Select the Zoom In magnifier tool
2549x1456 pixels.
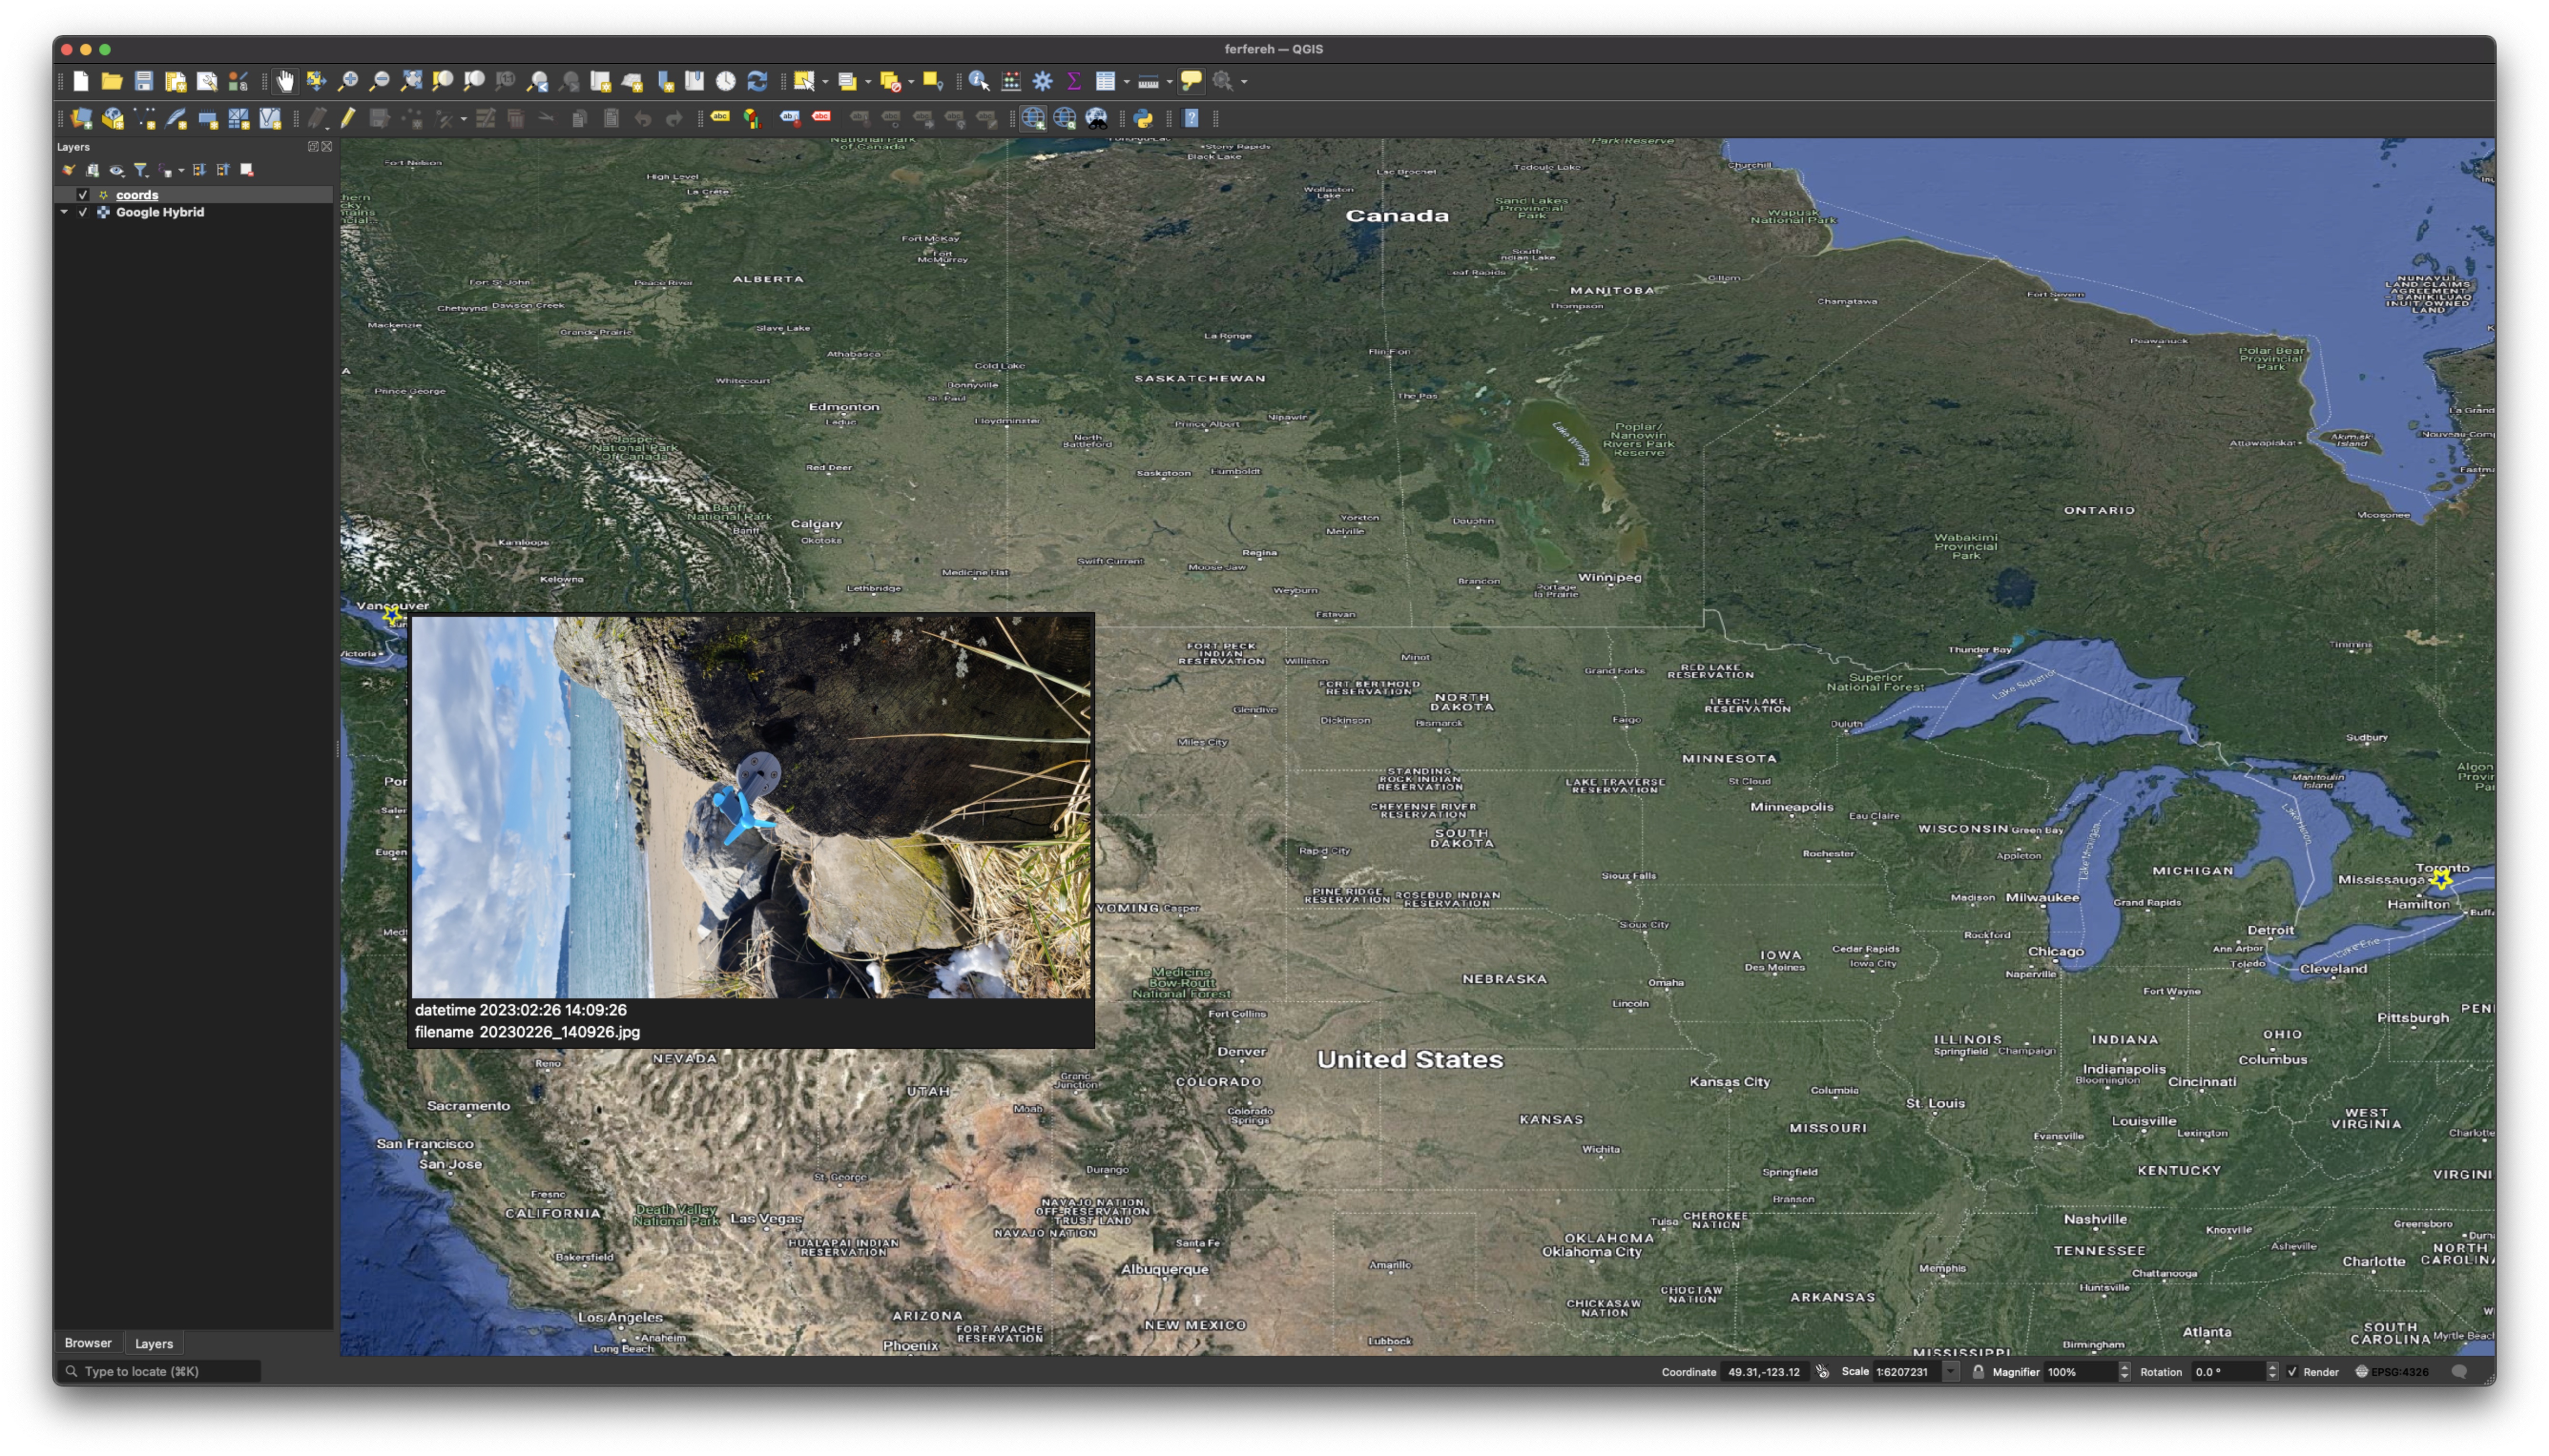pos(348,82)
